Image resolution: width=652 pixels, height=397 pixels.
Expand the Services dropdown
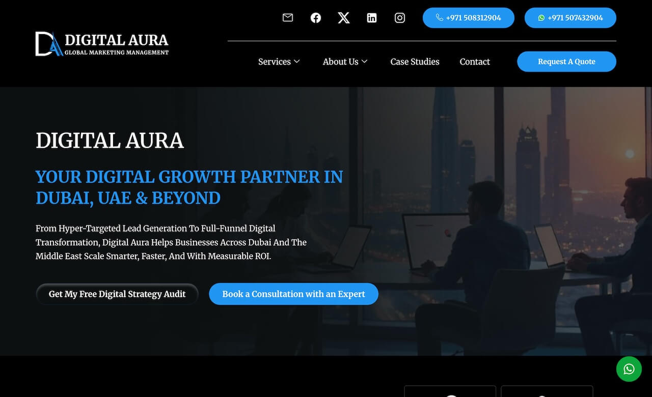[275, 62]
